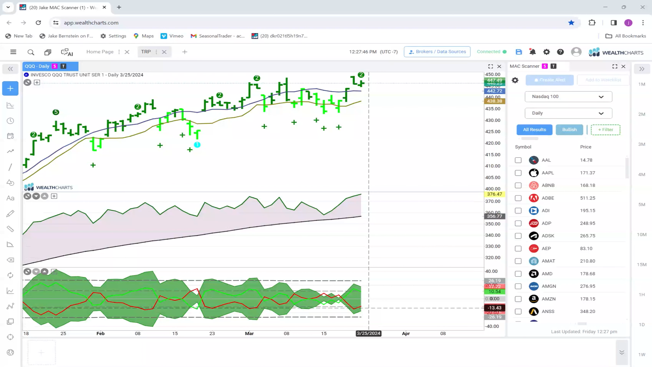Maximize the MAC Scanner panel
Viewport: 652px width, 367px height.
(x=615, y=66)
